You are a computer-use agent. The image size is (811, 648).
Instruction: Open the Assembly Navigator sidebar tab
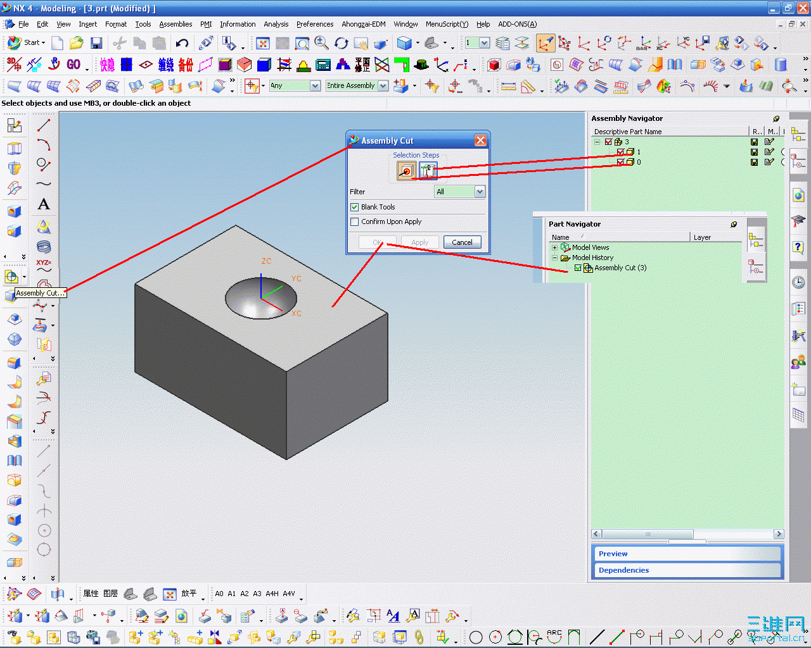[x=798, y=134]
